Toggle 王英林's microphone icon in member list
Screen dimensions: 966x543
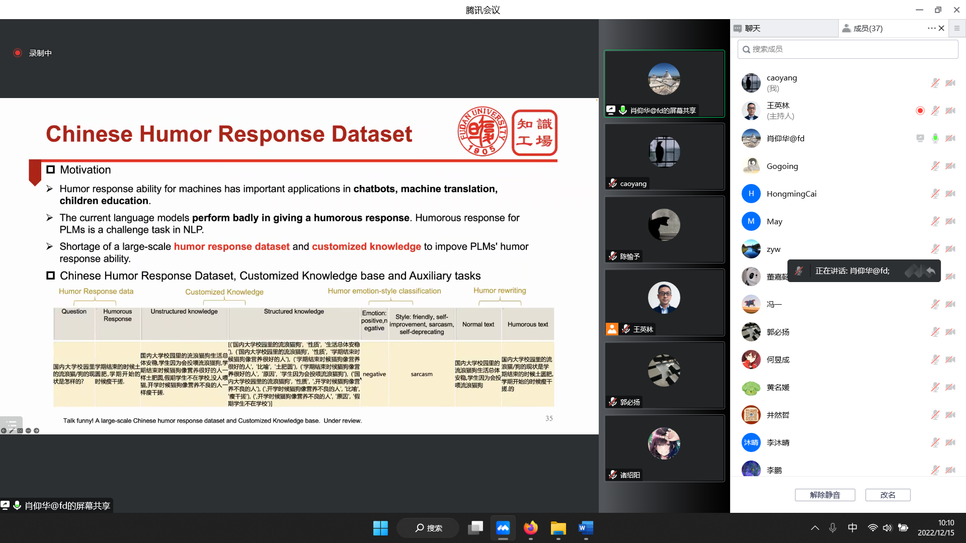(x=935, y=111)
